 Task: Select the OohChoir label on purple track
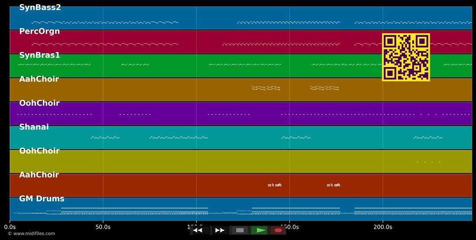pos(39,103)
